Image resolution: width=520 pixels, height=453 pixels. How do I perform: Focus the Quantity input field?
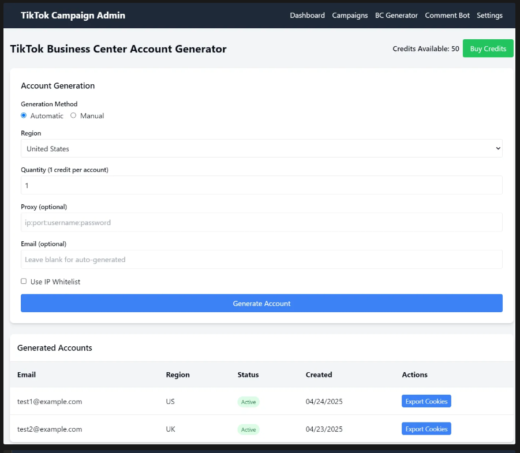(261, 185)
